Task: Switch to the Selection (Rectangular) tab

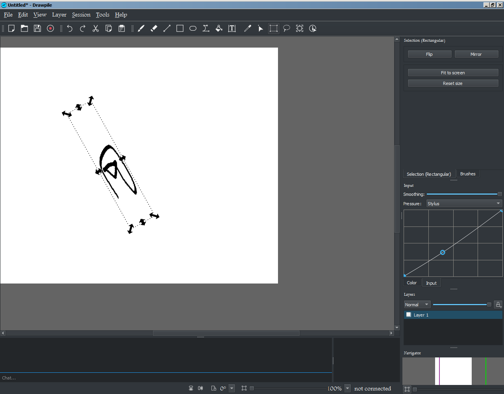Action: tap(429, 174)
